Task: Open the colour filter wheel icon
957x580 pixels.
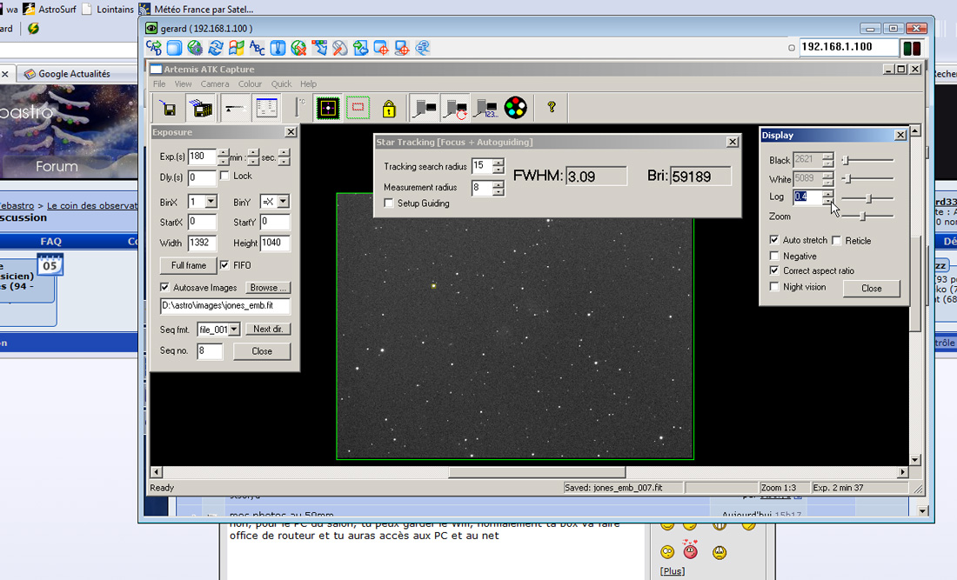Action: 516,109
